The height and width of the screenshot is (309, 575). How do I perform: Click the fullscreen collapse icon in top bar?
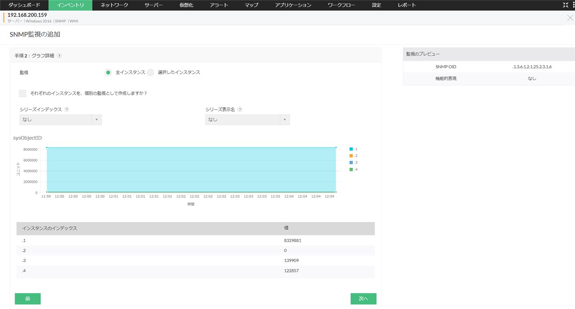point(565,5)
